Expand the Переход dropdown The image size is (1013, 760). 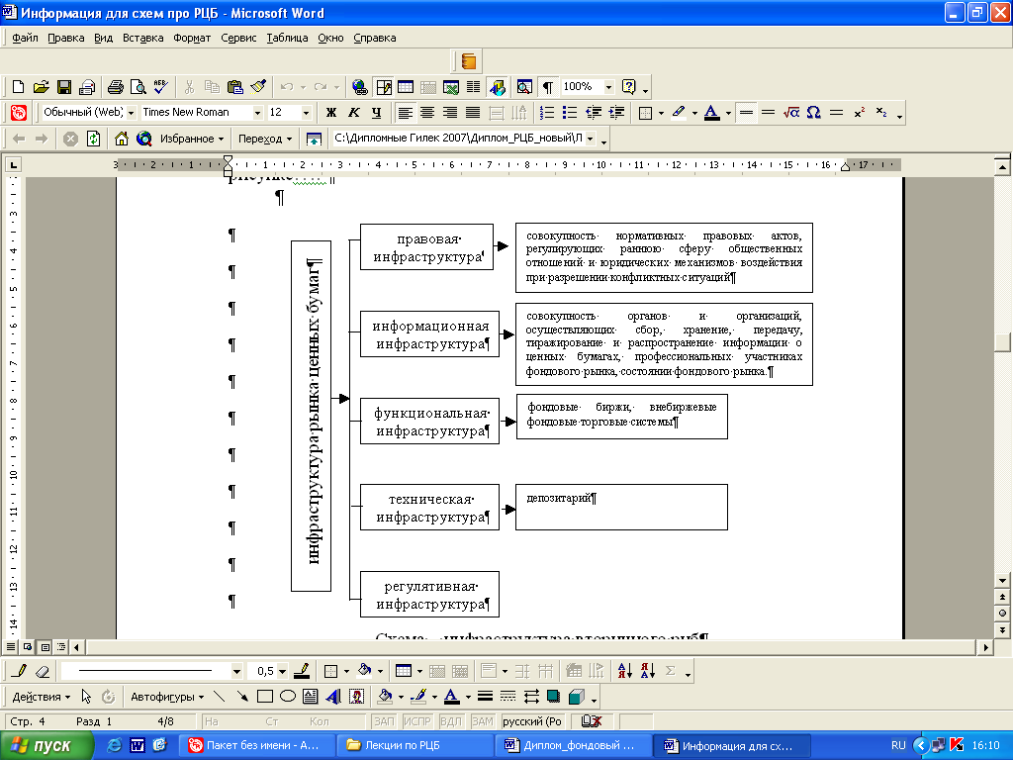tap(265, 139)
